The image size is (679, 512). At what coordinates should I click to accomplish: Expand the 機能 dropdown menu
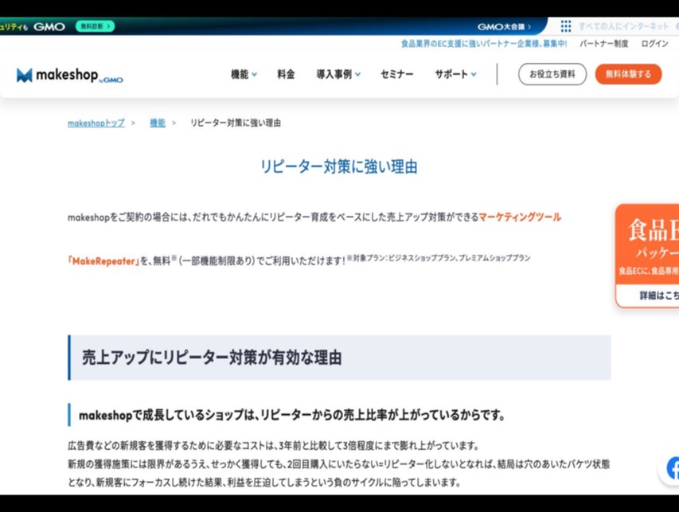(244, 75)
